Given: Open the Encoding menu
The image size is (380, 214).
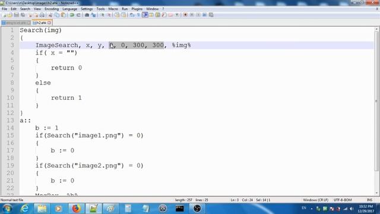Looking at the screenshot, I should [x=52, y=9].
